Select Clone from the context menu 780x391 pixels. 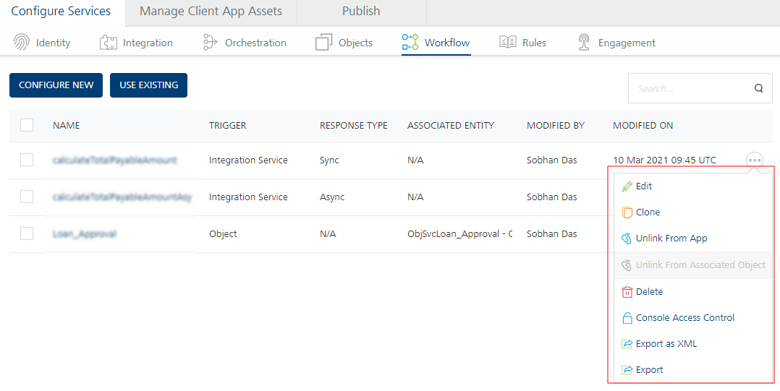648,212
